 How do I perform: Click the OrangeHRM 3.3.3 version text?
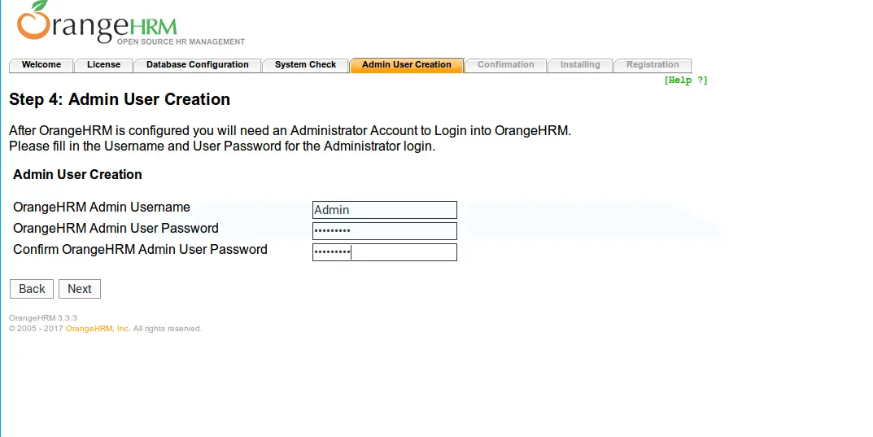[43, 318]
